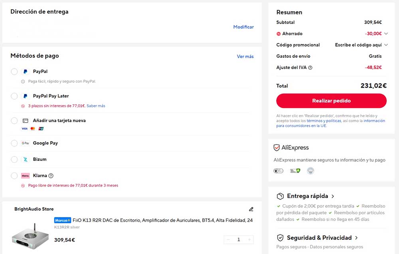
Task: Click Modificar delivery address link
Action: [x=243, y=27]
